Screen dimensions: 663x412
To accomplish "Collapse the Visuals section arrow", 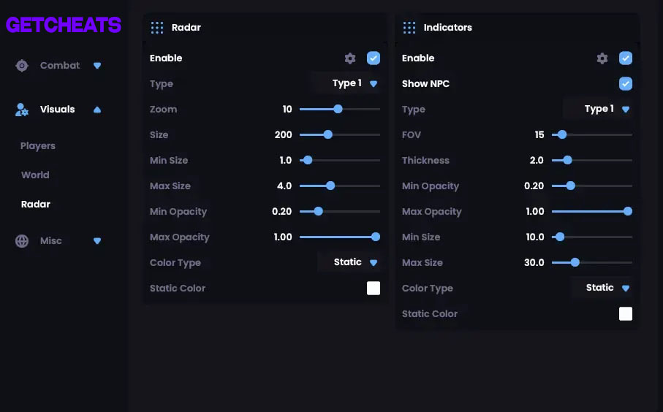I will (97, 110).
